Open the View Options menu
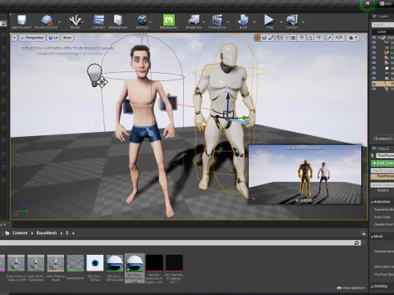The width and height of the screenshot is (394, 295). coord(351,288)
